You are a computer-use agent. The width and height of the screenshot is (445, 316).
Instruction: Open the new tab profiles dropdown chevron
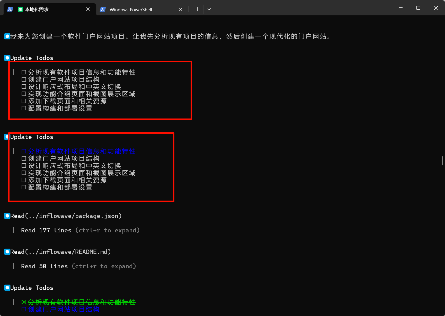click(x=209, y=9)
